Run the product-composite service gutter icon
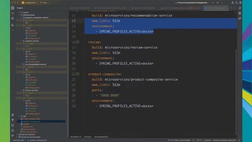The image size is (252, 142). coord(78,74)
